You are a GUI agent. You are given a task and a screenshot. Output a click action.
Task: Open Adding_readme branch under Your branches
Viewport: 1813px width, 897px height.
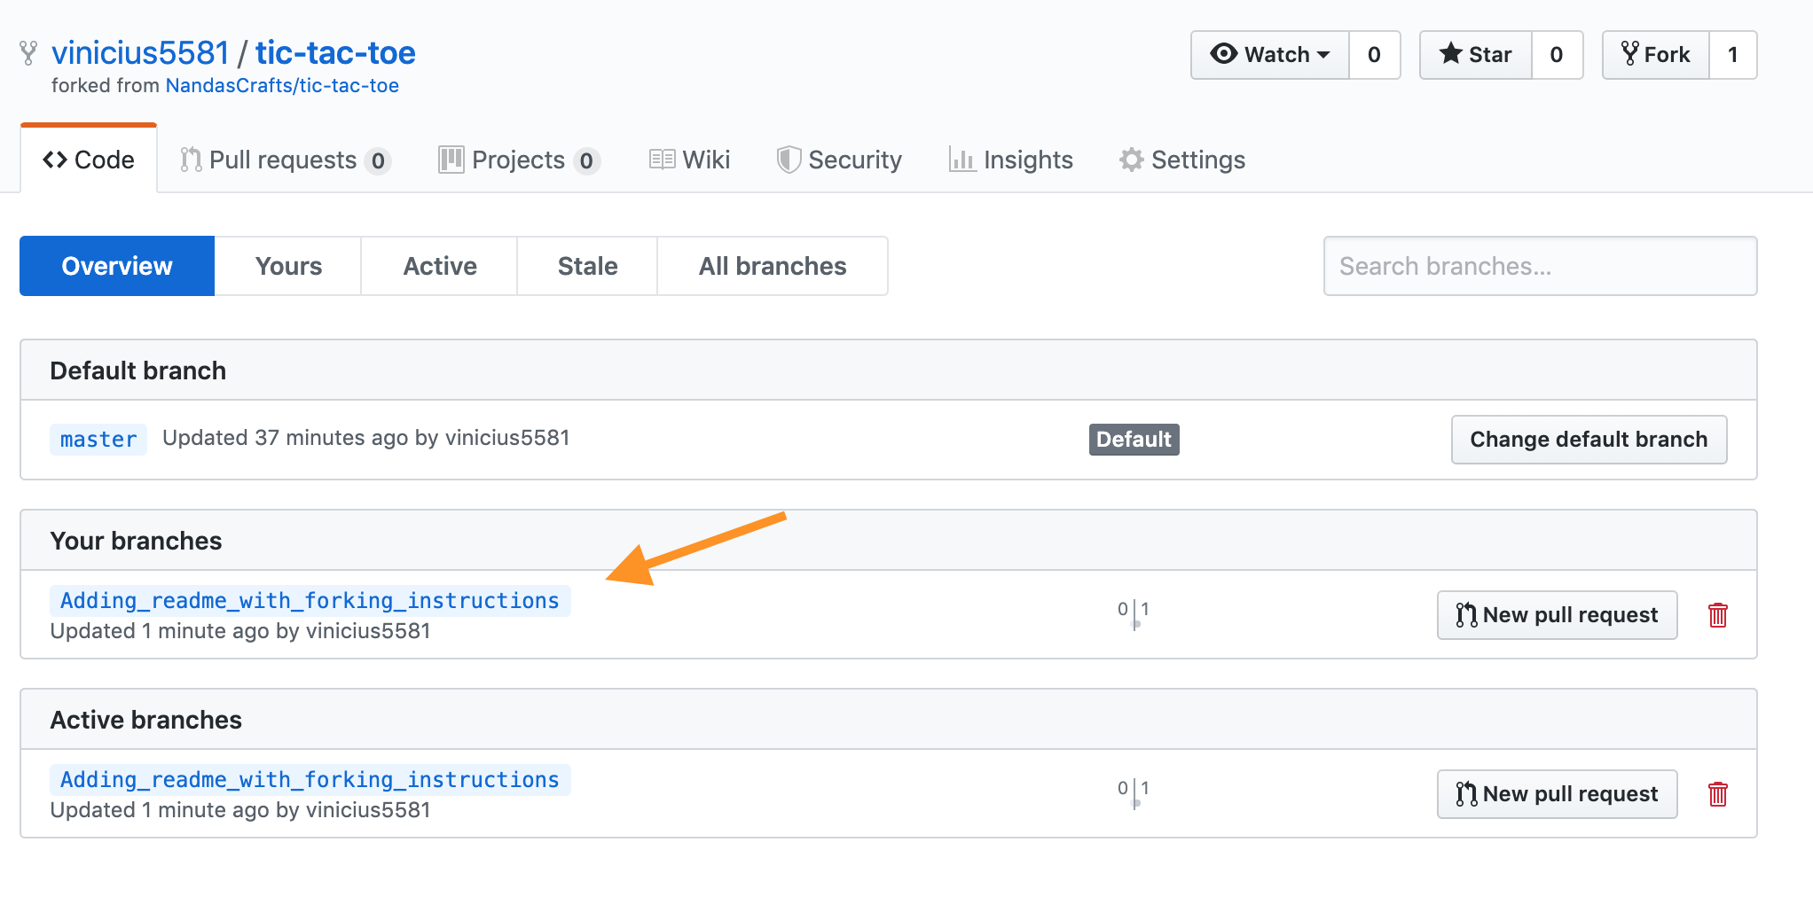[310, 600]
